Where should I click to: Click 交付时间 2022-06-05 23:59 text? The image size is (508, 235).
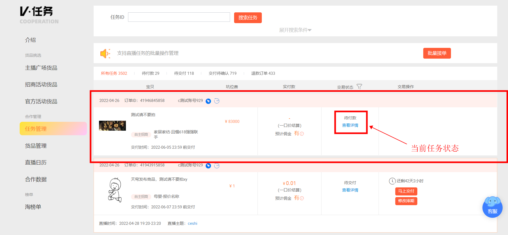click(x=163, y=147)
